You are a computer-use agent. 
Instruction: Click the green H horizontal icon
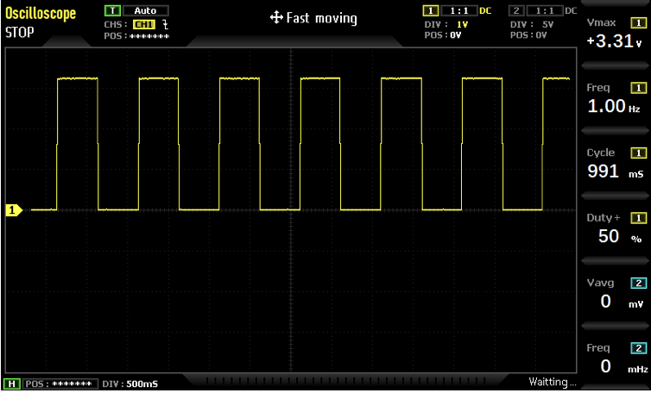click(x=11, y=384)
